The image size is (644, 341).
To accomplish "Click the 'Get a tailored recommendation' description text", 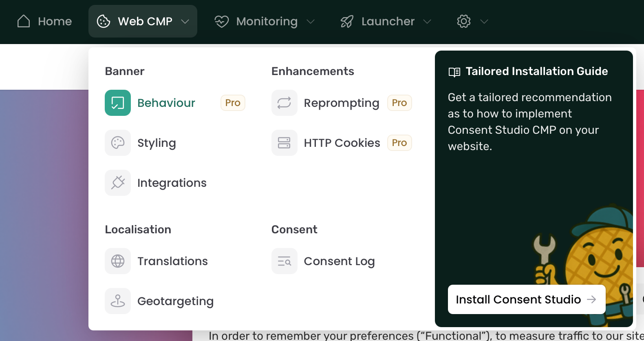I will click(530, 122).
